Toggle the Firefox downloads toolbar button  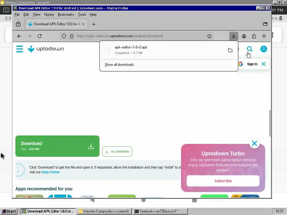pyautogui.click(x=233, y=36)
